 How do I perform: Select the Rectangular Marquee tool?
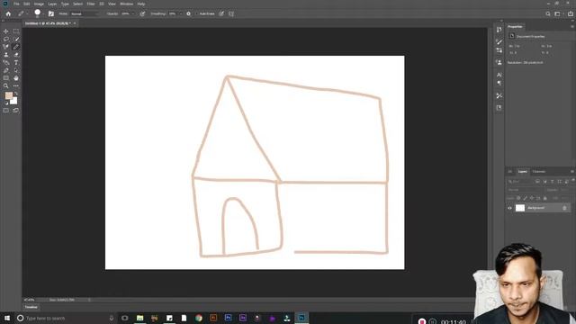pyautogui.click(x=16, y=31)
